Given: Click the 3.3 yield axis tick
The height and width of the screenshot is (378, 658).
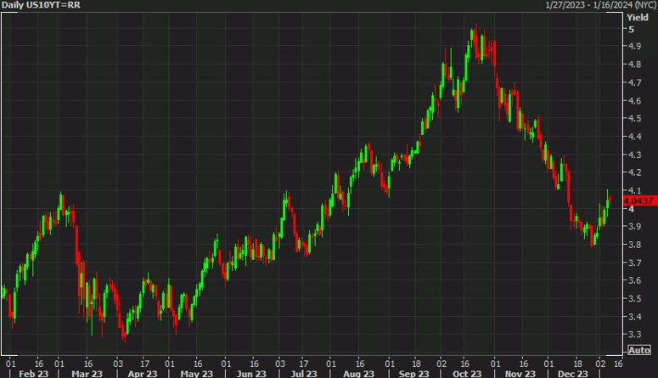Looking at the screenshot, I should [x=634, y=335].
